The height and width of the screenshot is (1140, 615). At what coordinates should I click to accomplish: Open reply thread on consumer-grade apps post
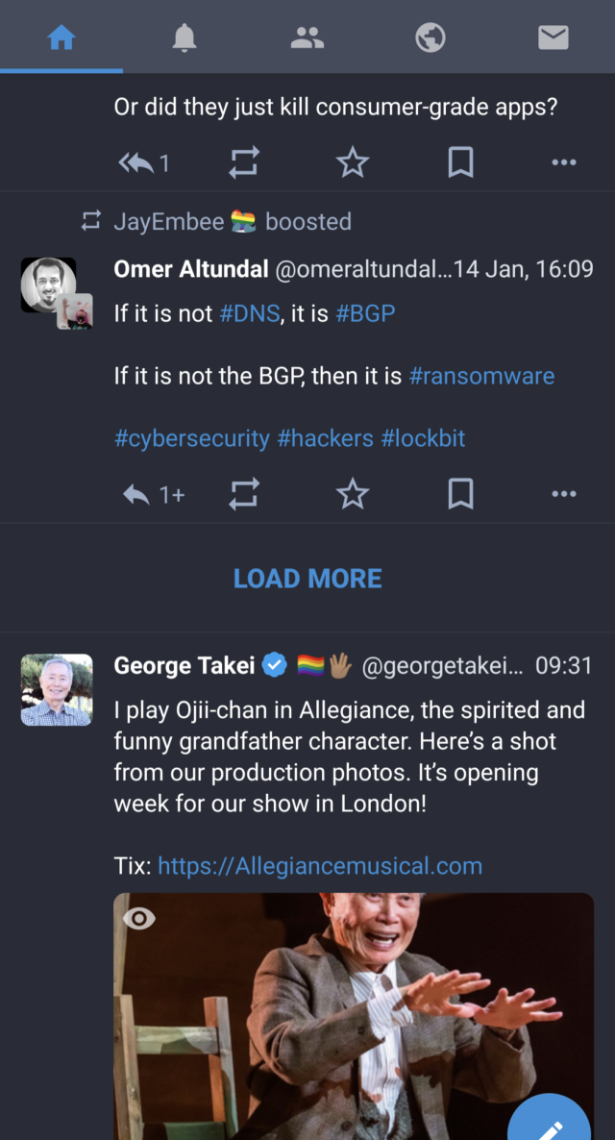point(137,163)
